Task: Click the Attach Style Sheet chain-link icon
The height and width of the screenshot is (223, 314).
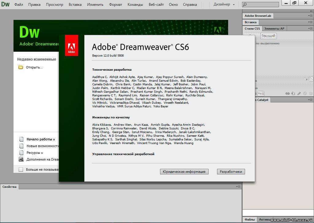Action: 288,93
